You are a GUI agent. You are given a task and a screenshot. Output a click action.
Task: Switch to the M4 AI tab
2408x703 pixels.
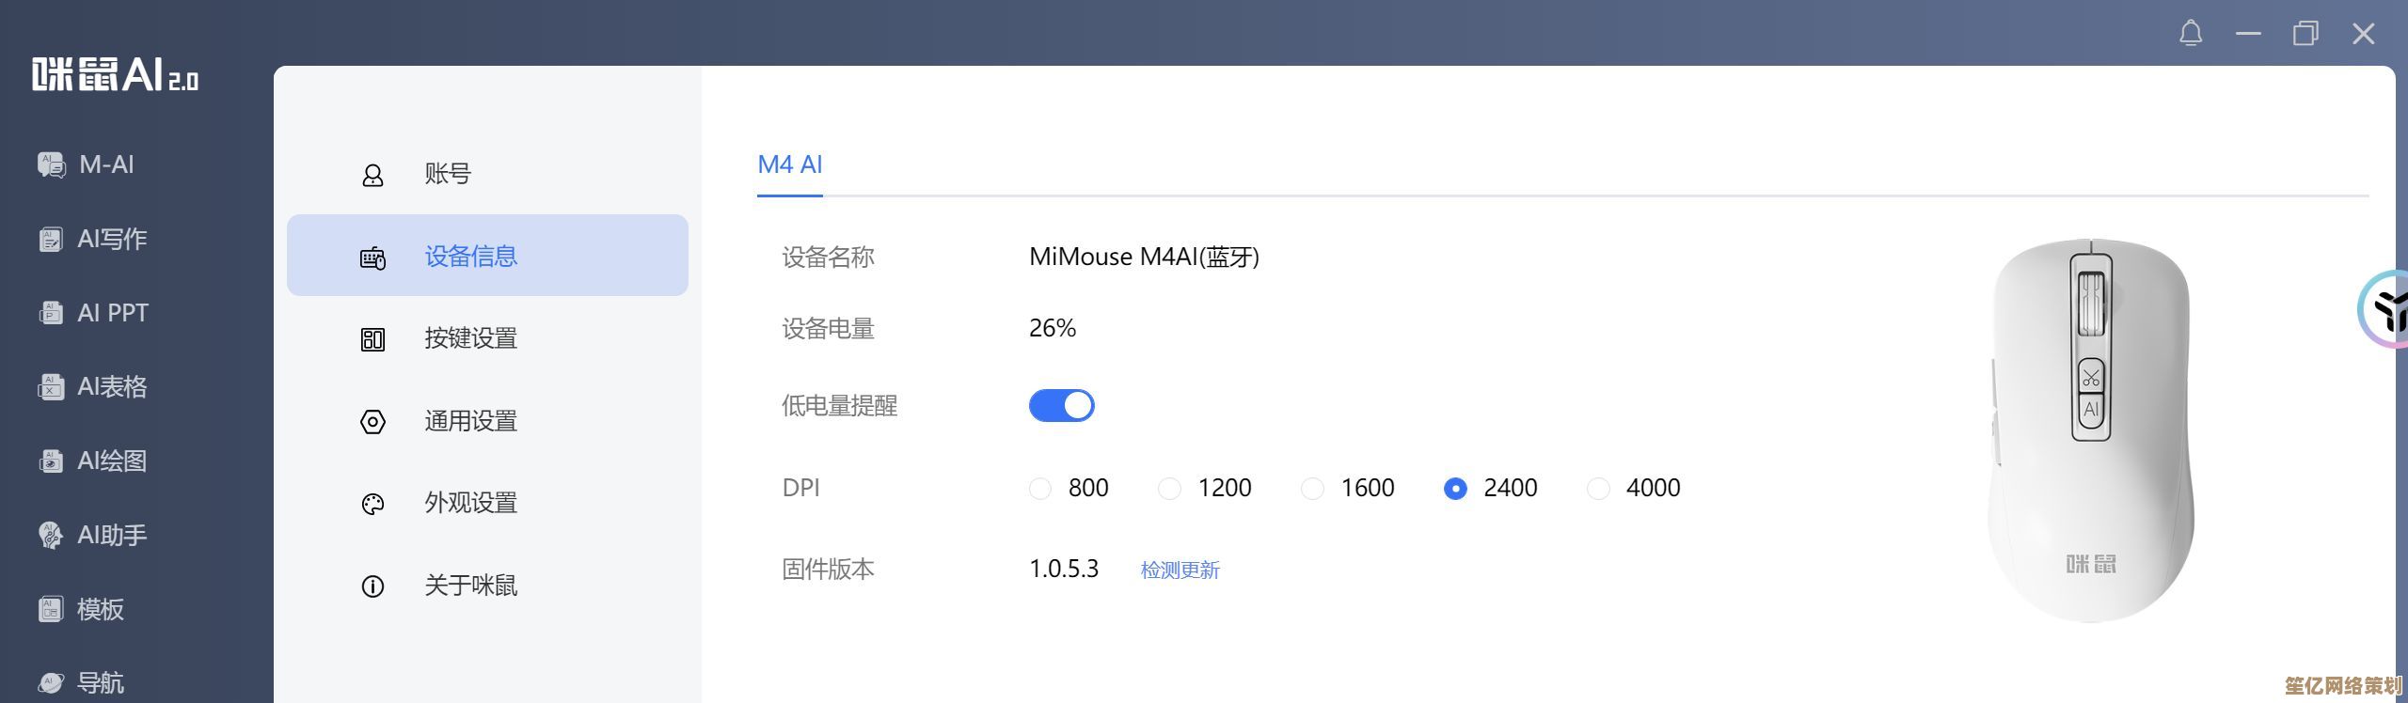click(x=789, y=165)
